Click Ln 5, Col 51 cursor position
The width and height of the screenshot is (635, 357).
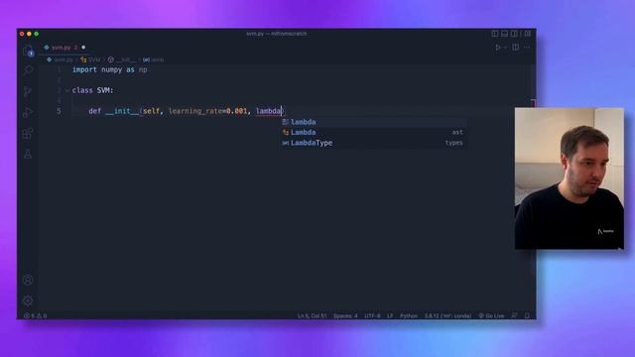312,315
